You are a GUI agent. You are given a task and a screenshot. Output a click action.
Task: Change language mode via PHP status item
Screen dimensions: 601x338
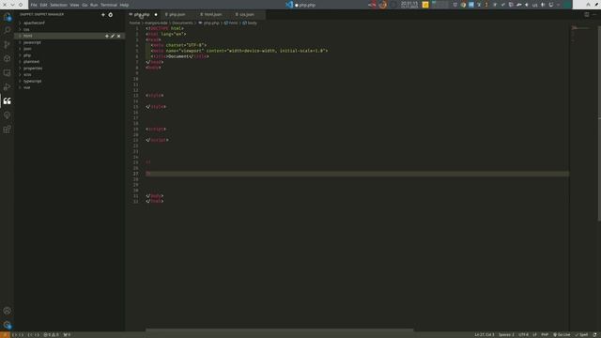[x=545, y=335]
